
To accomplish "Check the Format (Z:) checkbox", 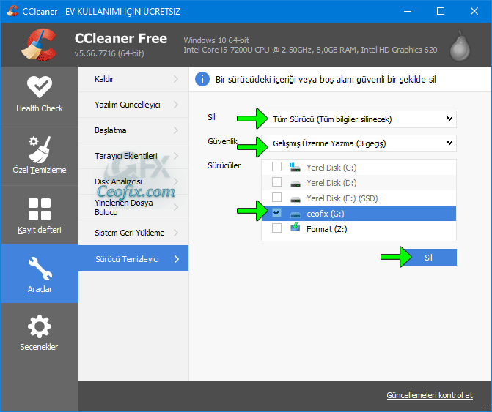I will click(x=276, y=228).
